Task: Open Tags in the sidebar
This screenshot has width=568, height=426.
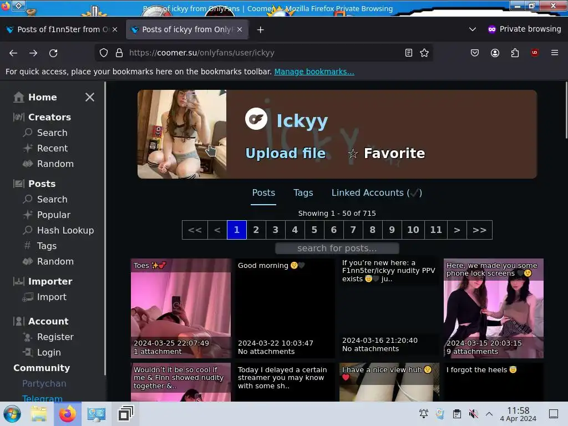Action: click(40, 246)
